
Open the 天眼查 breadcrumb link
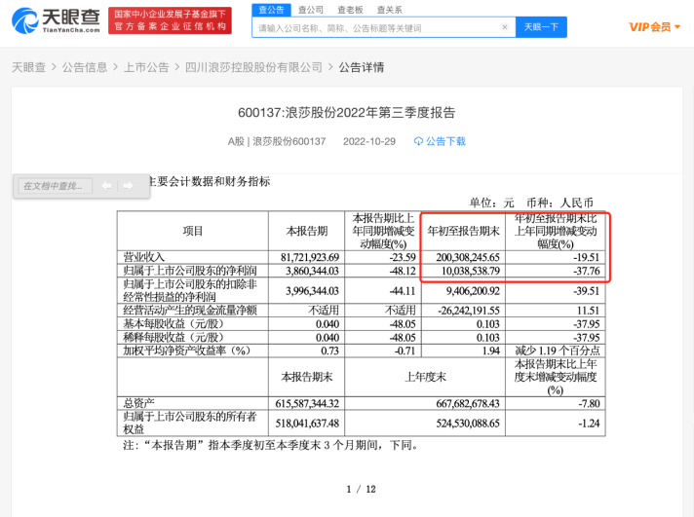click(29, 67)
